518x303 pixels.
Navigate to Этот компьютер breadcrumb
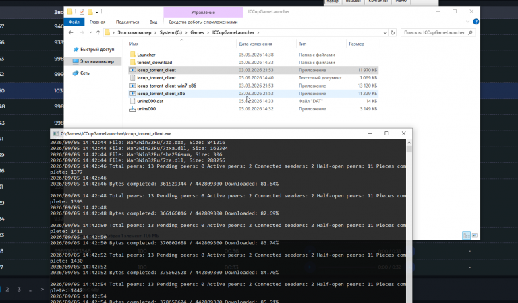point(134,32)
